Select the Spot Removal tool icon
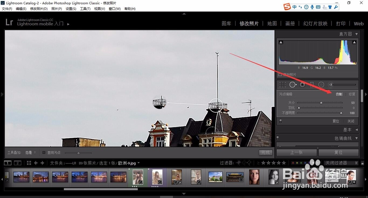This screenshot has width=368, height=198. [293, 84]
